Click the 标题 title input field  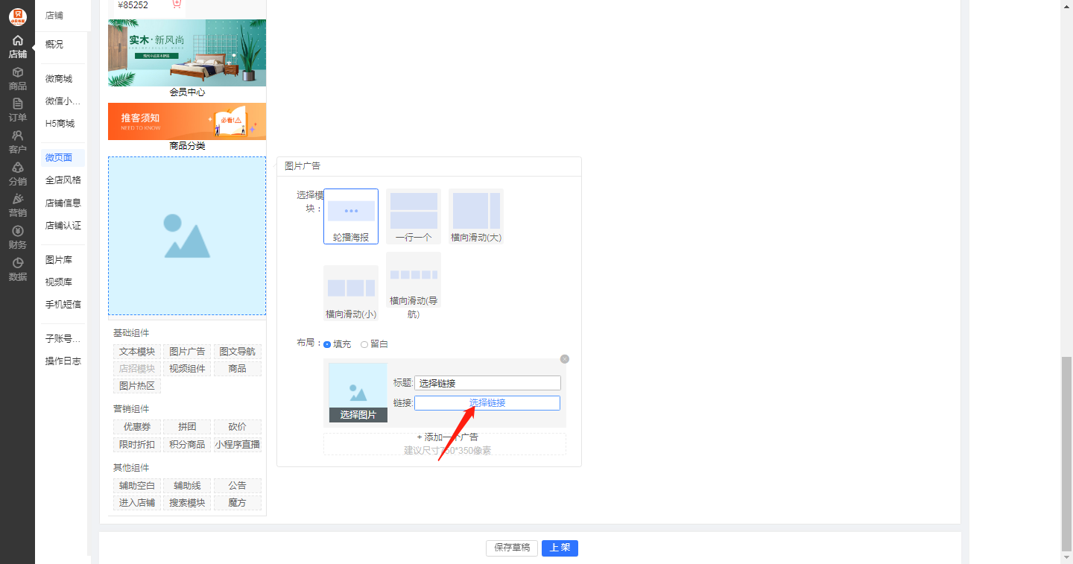(487, 383)
